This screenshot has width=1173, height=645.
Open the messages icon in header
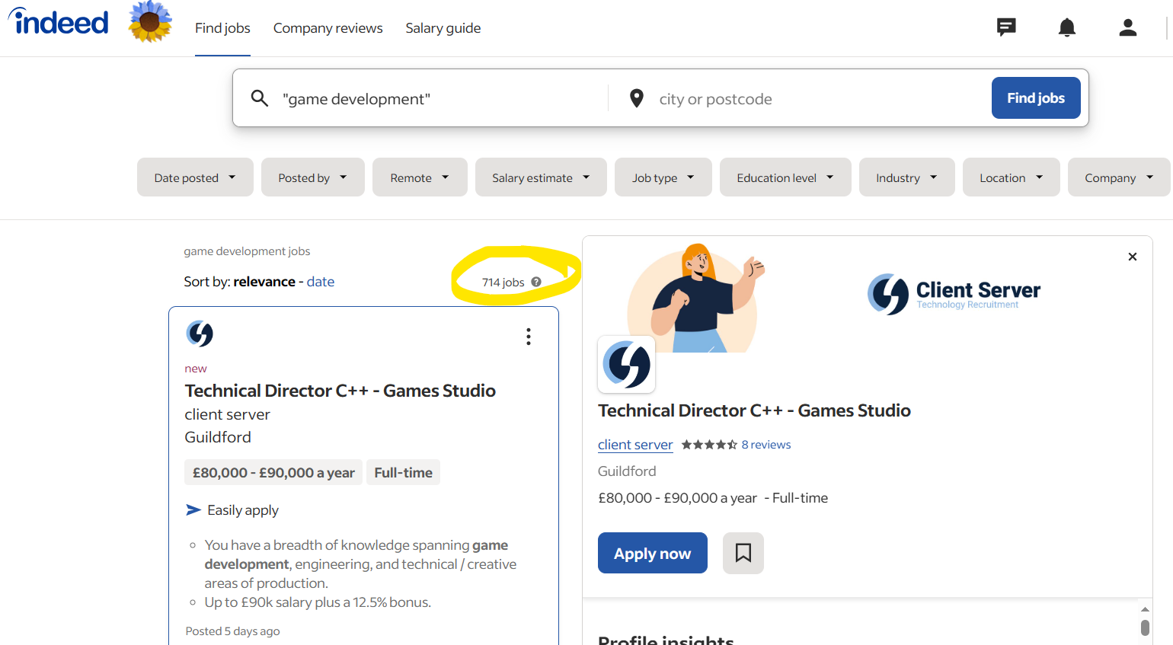(1006, 27)
